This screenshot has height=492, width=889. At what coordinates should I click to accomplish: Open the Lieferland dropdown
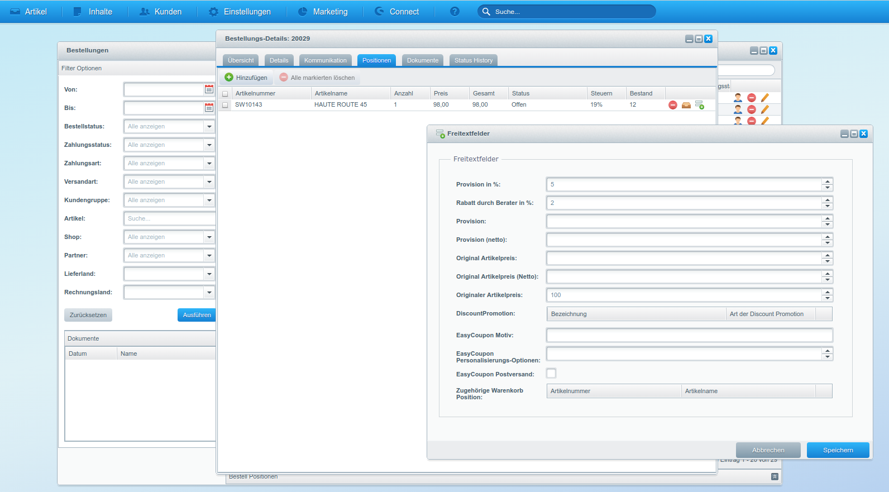(x=209, y=274)
